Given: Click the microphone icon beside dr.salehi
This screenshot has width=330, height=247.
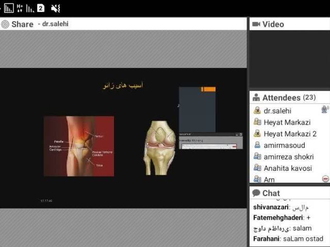Looking at the screenshot, I should coord(325,110).
